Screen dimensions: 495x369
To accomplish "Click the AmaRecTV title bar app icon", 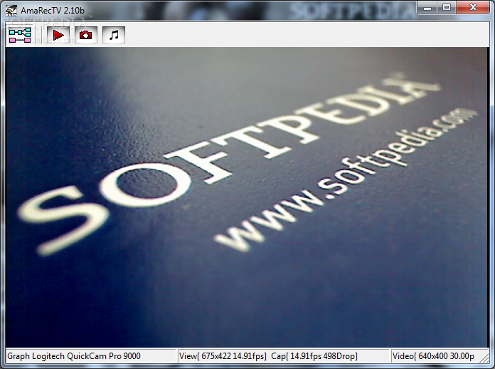I will click(11, 11).
